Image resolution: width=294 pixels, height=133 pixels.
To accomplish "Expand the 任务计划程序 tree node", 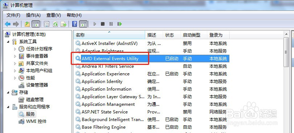I will pyautogui.click(x=15, y=49).
